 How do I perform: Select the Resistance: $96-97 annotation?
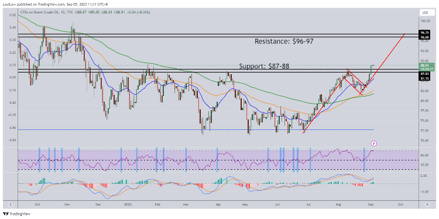pyautogui.click(x=284, y=42)
